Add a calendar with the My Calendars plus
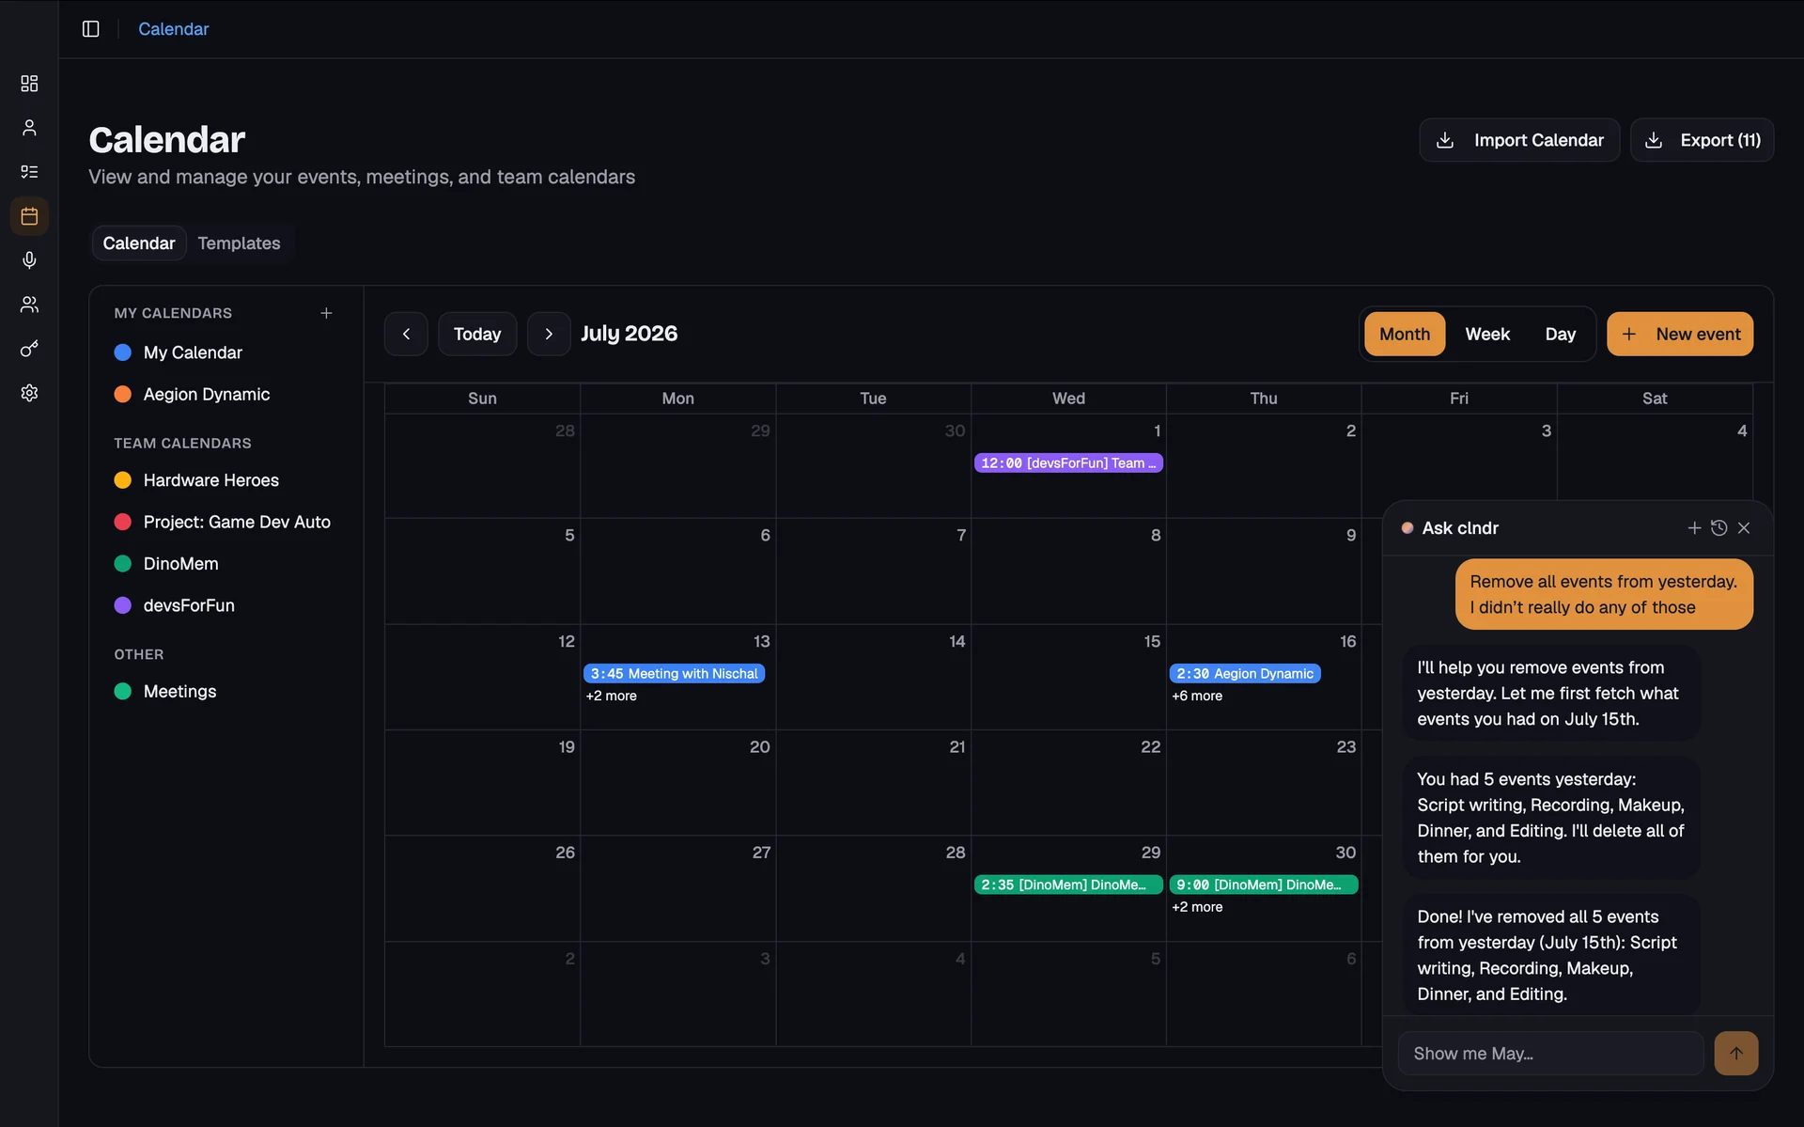 [326, 313]
